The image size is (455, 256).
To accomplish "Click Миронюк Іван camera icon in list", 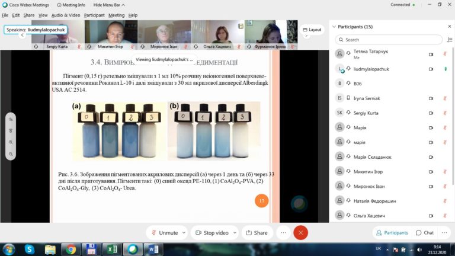I will tap(431, 186).
